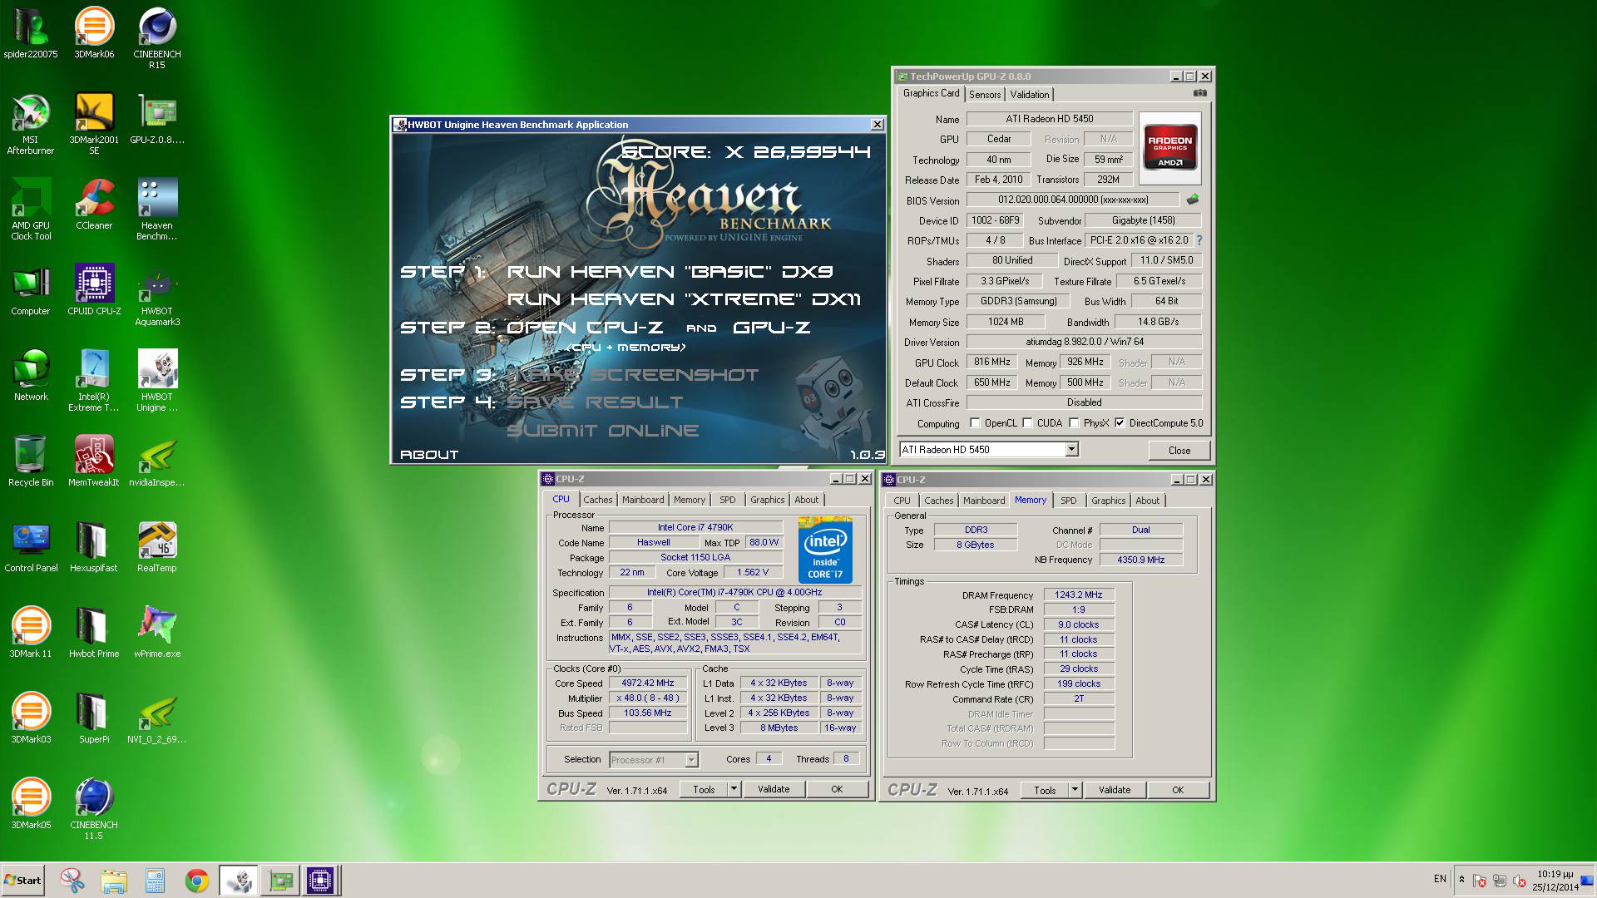Viewport: 1597px width, 898px height.
Task: Launch MSI Afterburner from the desktop
Action: pos(31,124)
